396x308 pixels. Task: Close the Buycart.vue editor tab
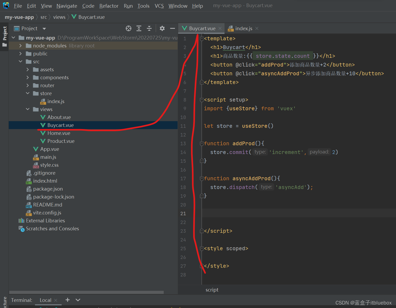220,28
